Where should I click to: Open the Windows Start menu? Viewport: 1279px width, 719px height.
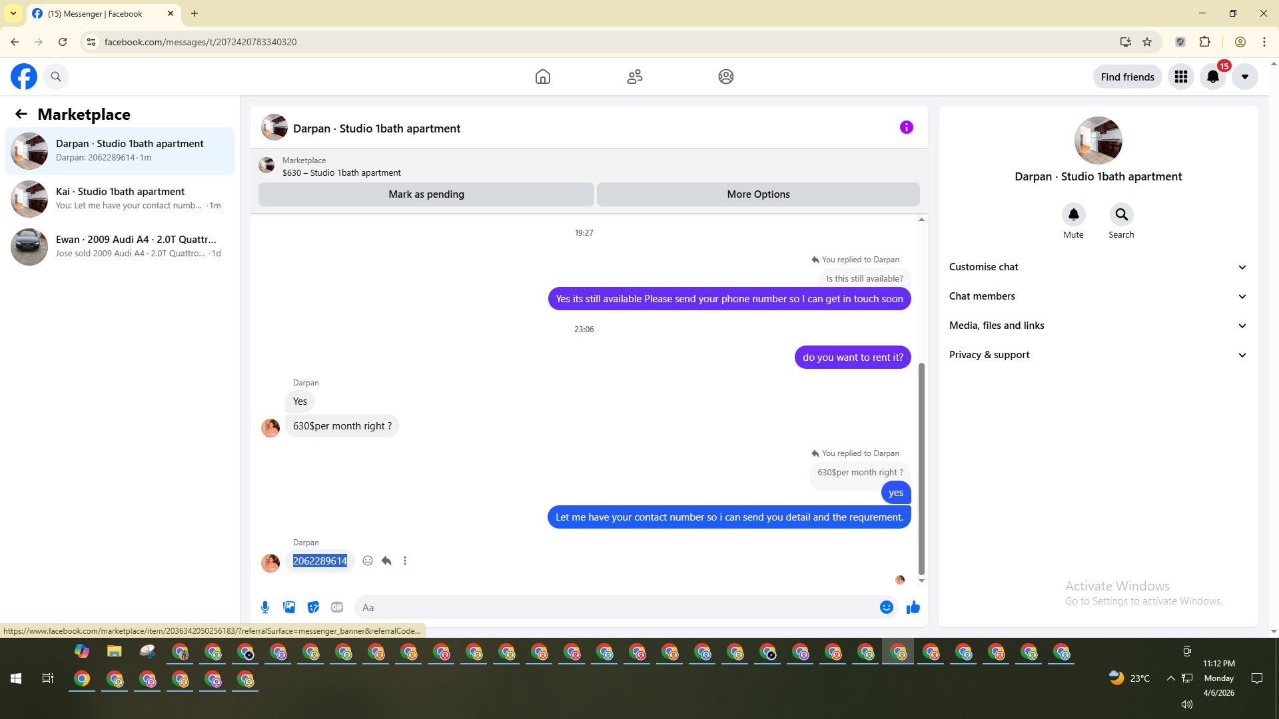[16, 678]
